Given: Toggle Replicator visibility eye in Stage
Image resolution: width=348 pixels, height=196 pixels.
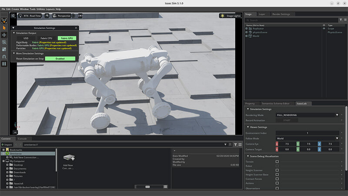Looking at the screenshot, I should (324, 29).
